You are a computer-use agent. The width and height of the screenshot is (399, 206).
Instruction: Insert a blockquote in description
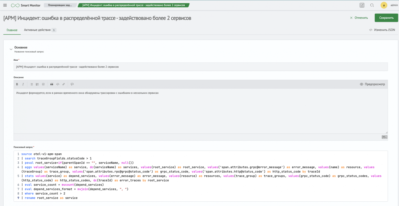[52, 84]
